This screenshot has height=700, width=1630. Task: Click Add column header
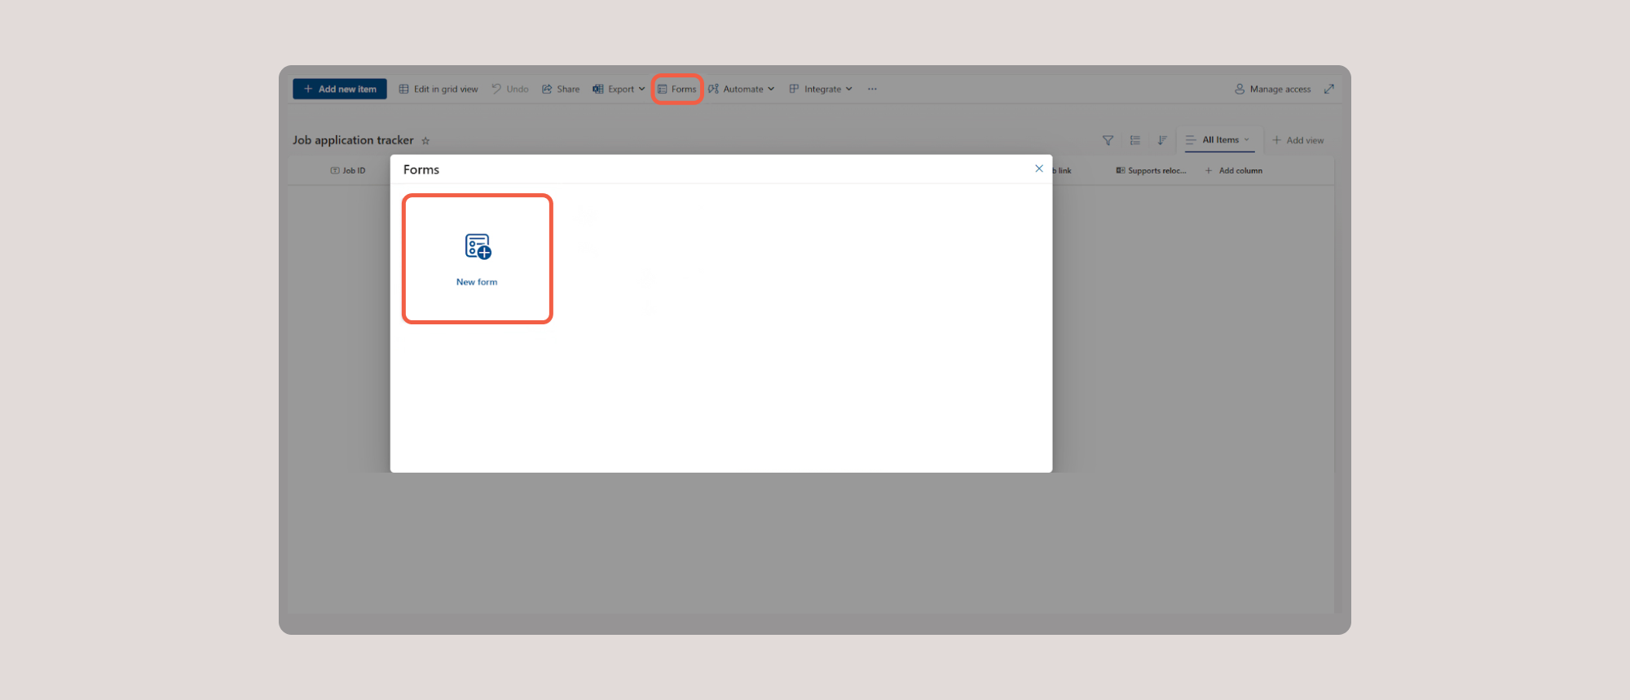1234,171
